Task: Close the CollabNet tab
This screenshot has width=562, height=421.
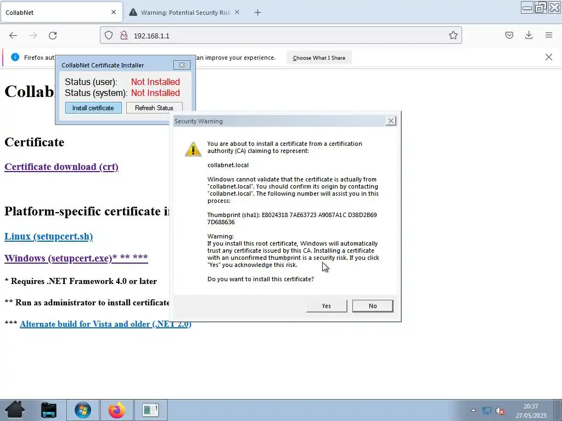Action: [x=114, y=12]
